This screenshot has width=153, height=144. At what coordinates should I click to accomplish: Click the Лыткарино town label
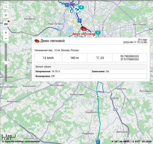[146, 91]
